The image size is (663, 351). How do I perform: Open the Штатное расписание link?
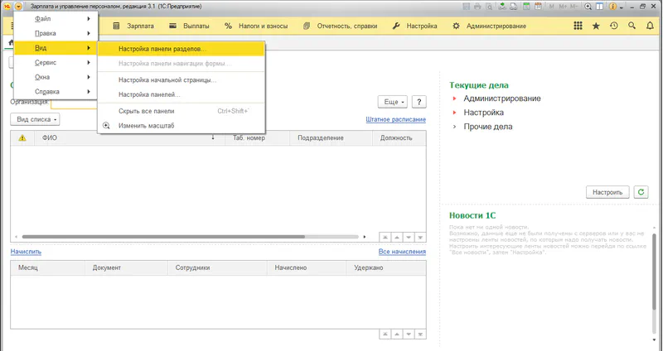[395, 120]
